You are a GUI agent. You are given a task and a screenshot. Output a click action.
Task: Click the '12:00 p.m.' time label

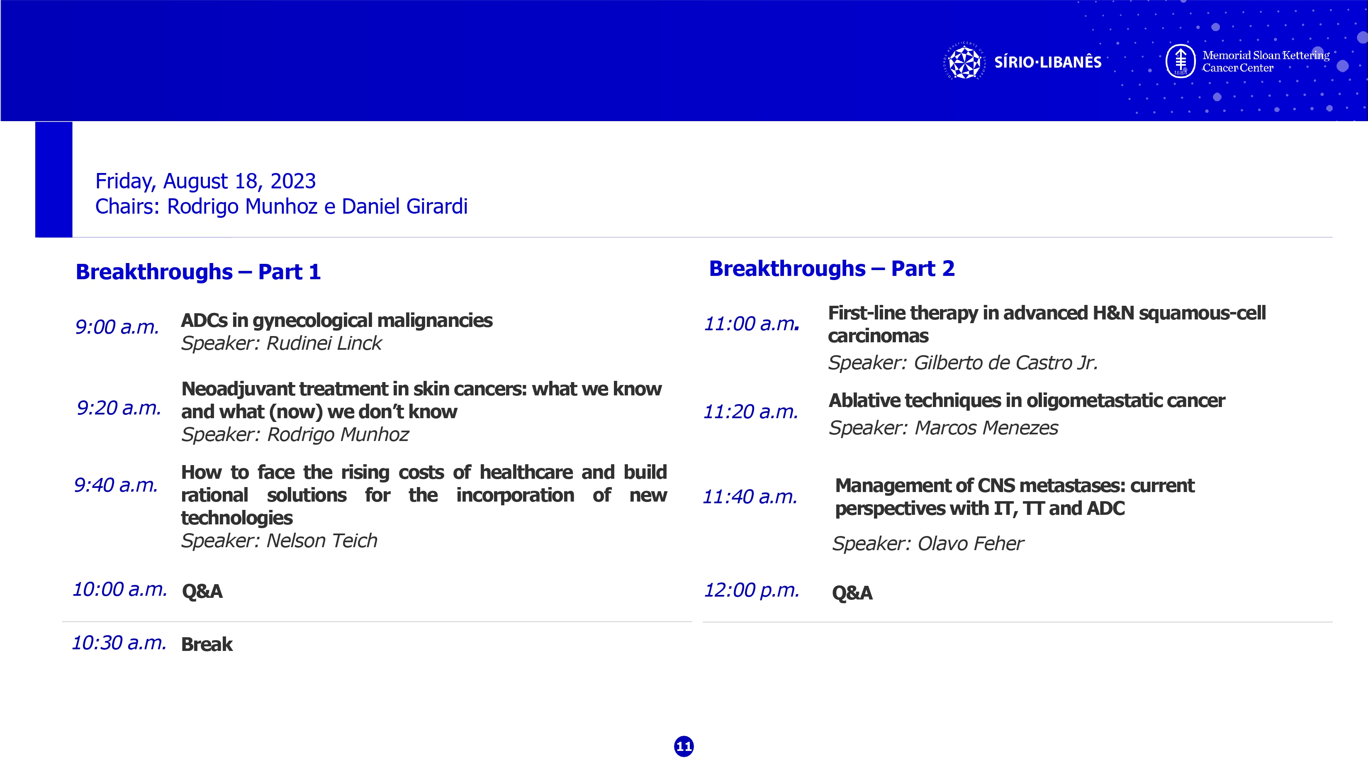tap(752, 590)
